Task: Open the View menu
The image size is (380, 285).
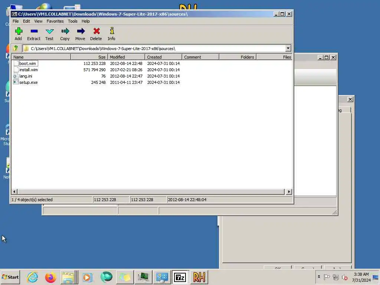Action: point(38,21)
